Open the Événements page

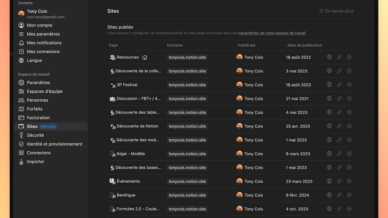pyautogui.click(x=128, y=181)
